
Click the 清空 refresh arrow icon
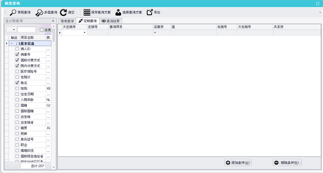63,12
